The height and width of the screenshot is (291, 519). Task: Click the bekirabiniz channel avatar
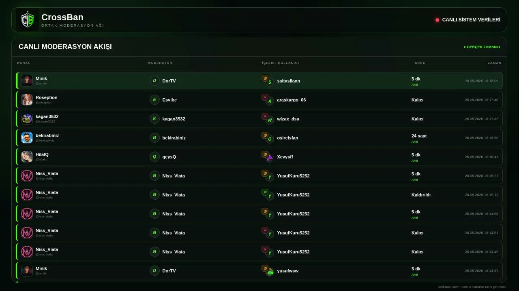[27, 138]
